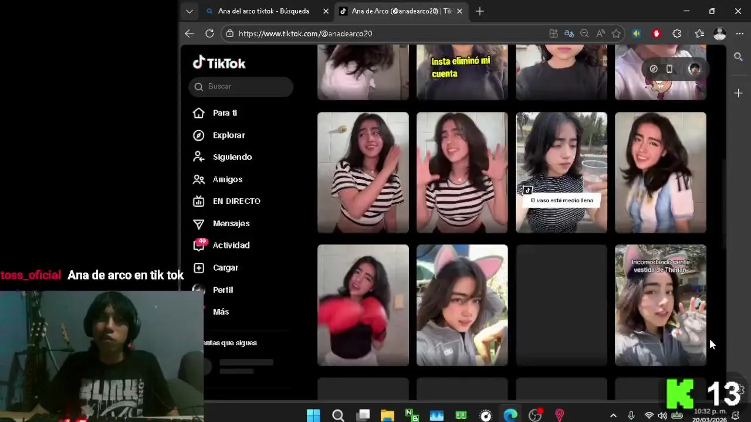Image resolution: width=751 pixels, height=422 pixels.
Task: Click the zoom-out magnifier in address bar
Action: pos(584,33)
